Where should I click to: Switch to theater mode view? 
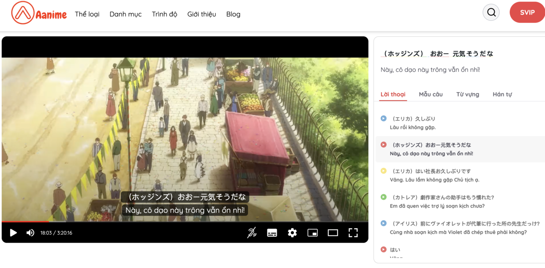tap(333, 232)
